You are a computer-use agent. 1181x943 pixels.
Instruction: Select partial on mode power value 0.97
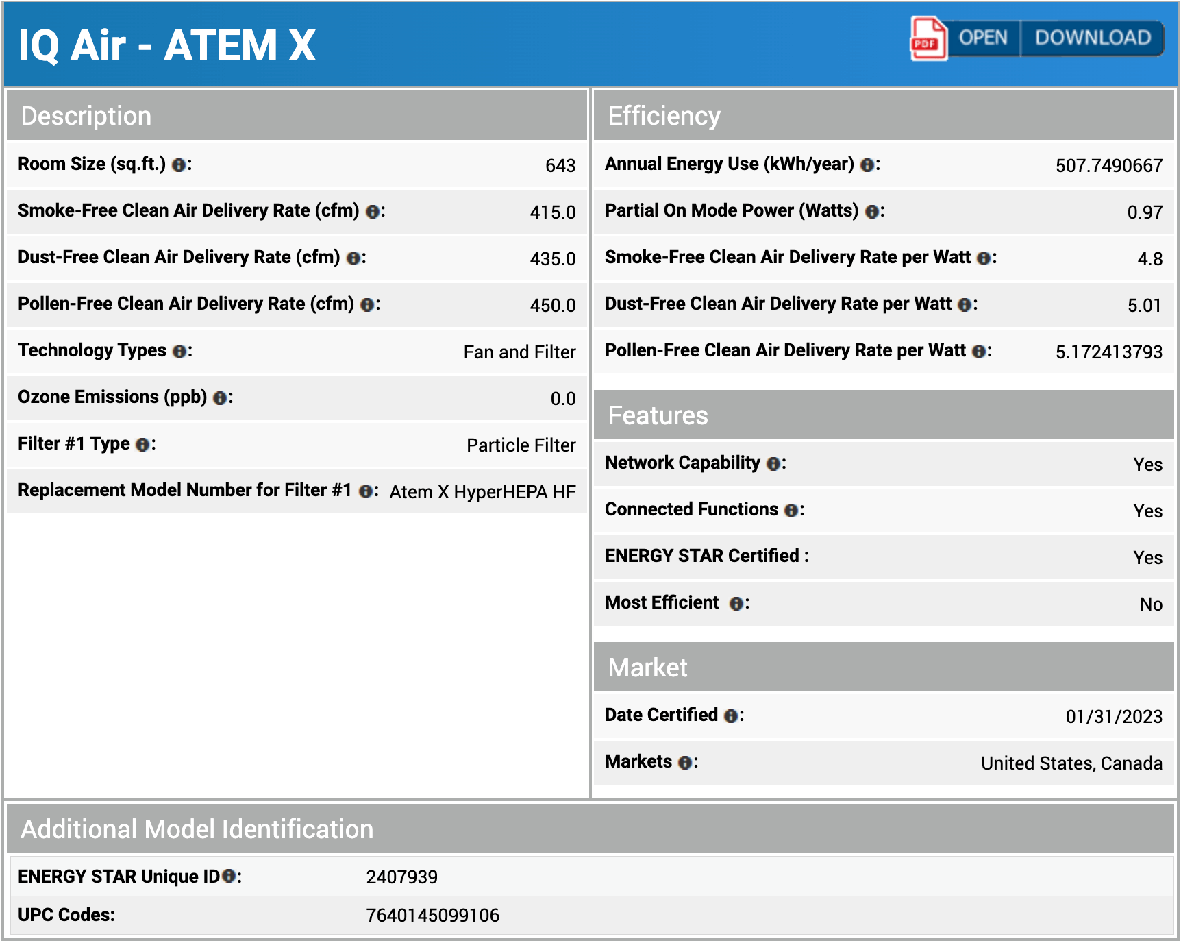click(1145, 212)
